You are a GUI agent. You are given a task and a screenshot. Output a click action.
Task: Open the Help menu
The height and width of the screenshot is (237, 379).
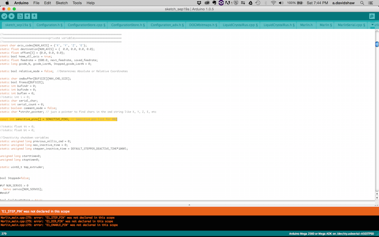[91, 3]
